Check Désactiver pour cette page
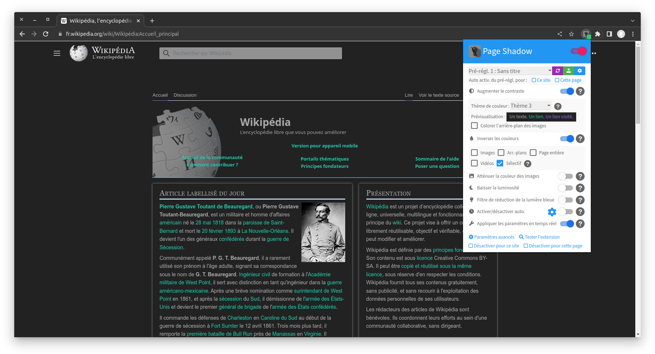Image resolution: width=655 pixels, height=354 pixels. 553,246
